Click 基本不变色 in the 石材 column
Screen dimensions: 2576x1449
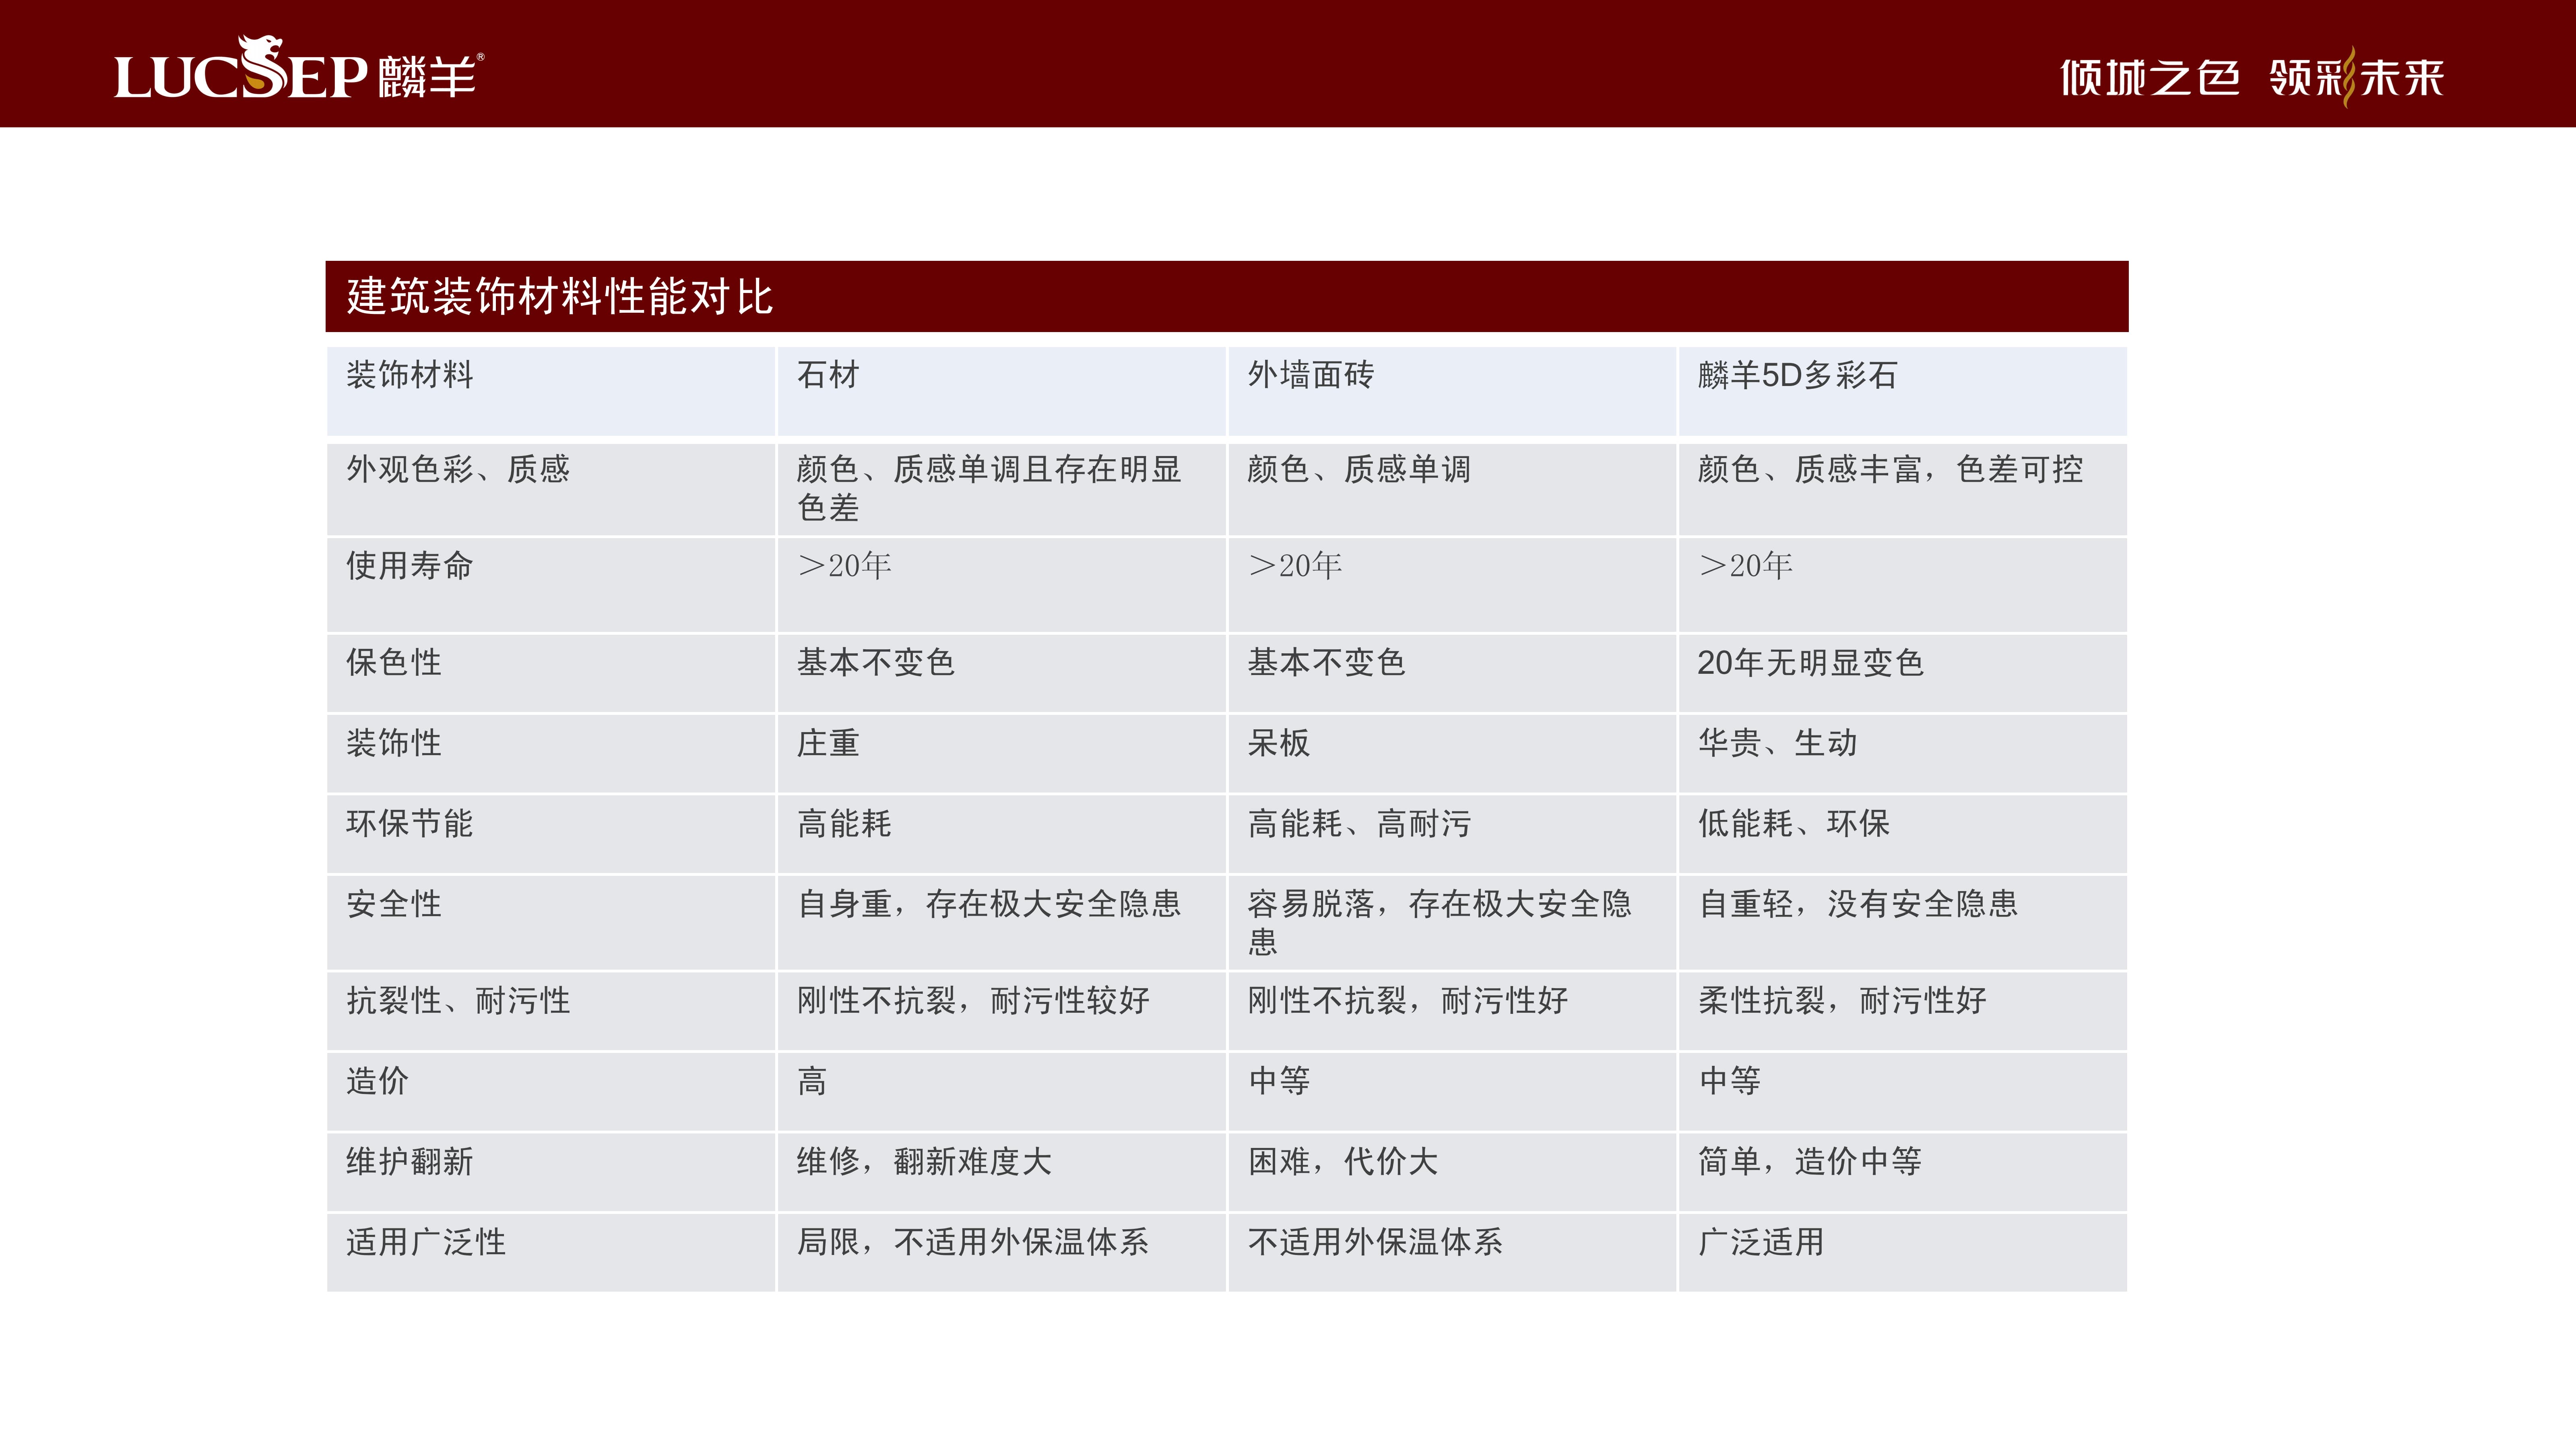[876, 662]
